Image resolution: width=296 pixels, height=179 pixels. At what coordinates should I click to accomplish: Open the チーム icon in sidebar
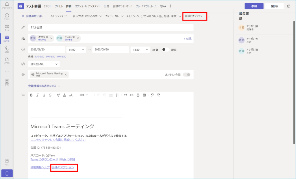tap(7, 28)
